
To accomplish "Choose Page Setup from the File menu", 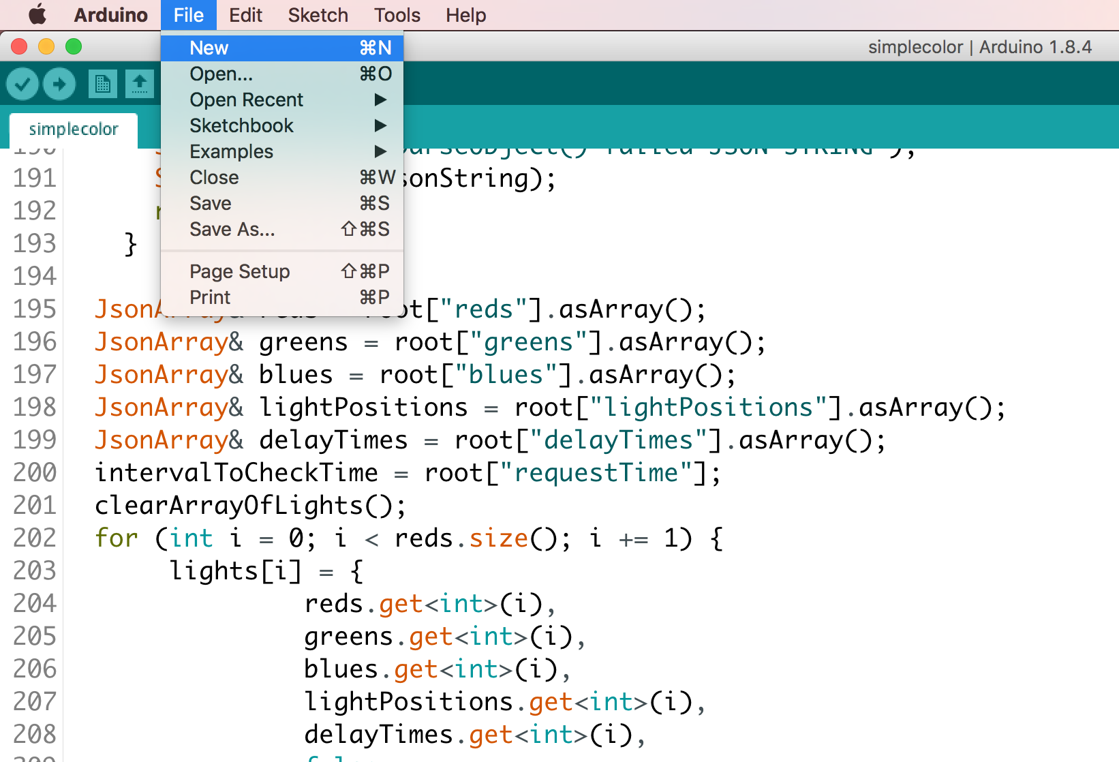I will coord(282,271).
